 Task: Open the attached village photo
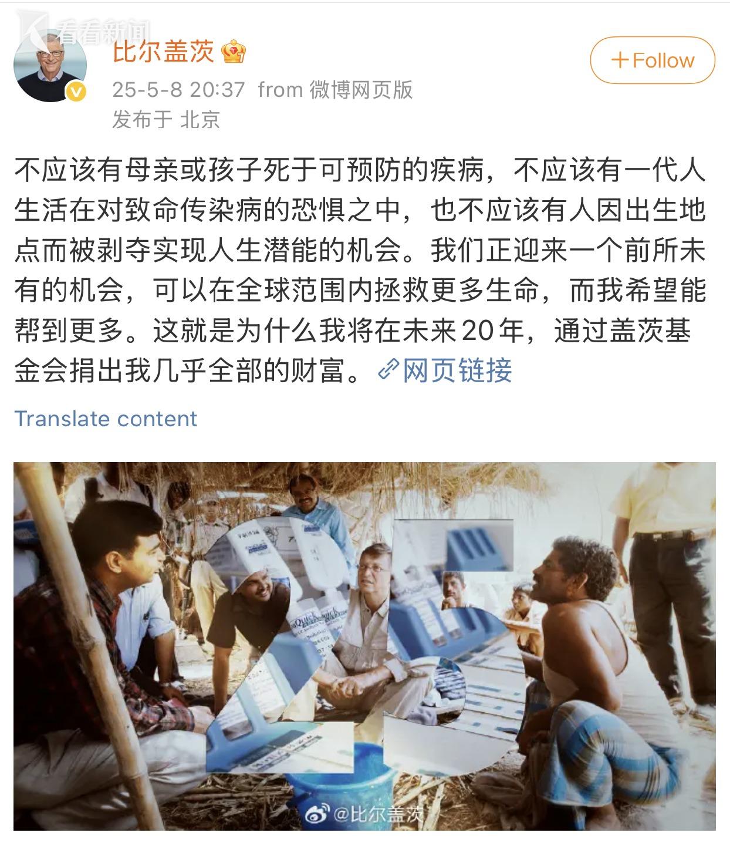[364, 646]
